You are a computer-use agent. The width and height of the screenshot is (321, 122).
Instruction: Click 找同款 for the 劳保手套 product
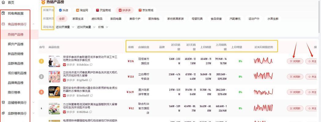click(x=295, y=61)
